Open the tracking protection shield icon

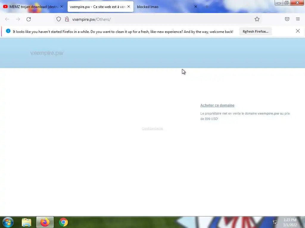(x=59, y=19)
